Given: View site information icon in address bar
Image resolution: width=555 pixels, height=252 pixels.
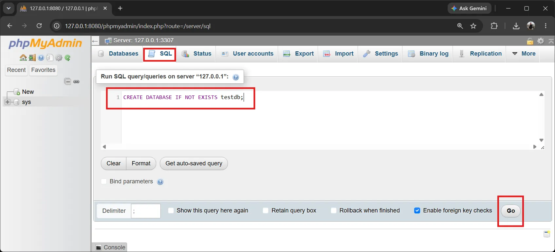Looking at the screenshot, I should point(57,26).
